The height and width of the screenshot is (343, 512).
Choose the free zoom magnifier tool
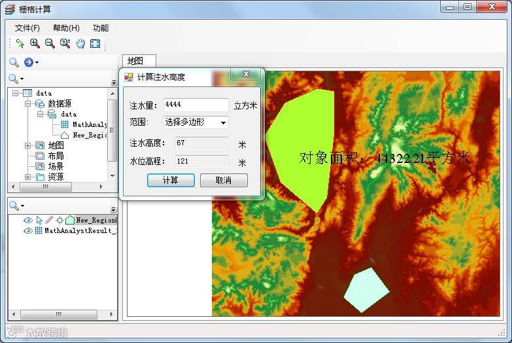(x=65, y=43)
